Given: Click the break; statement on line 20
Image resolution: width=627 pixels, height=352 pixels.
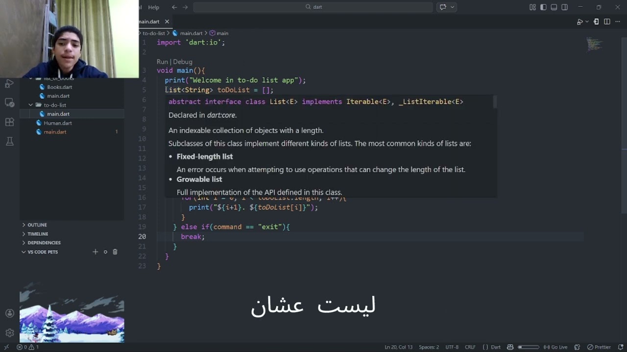Looking at the screenshot, I should coord(193,237).
